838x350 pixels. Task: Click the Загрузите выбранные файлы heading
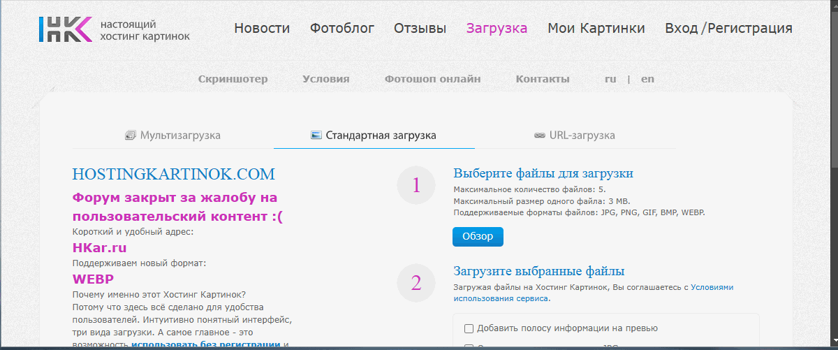[x=539, y=271]
